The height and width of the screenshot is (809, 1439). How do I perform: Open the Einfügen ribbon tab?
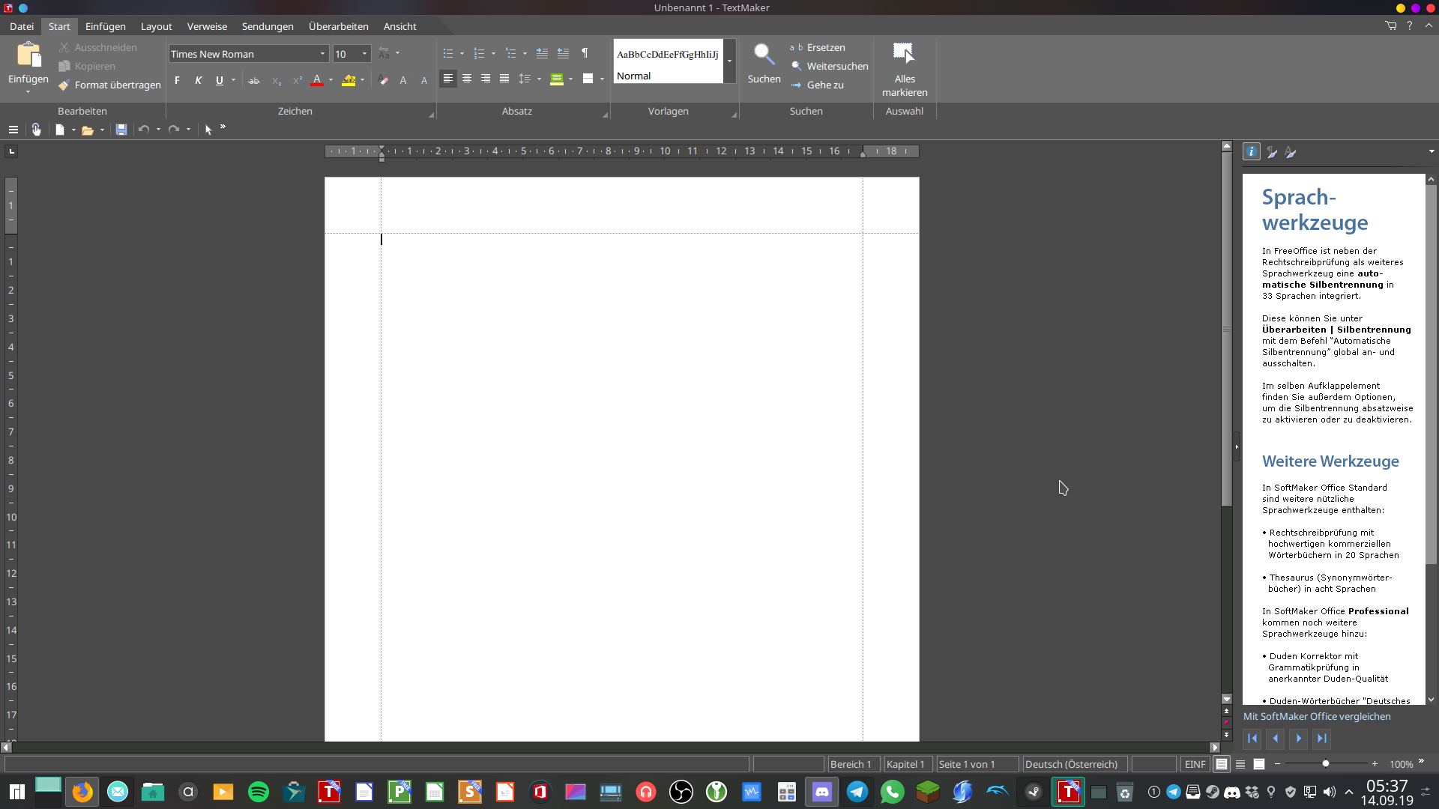(x=105, y=26)
